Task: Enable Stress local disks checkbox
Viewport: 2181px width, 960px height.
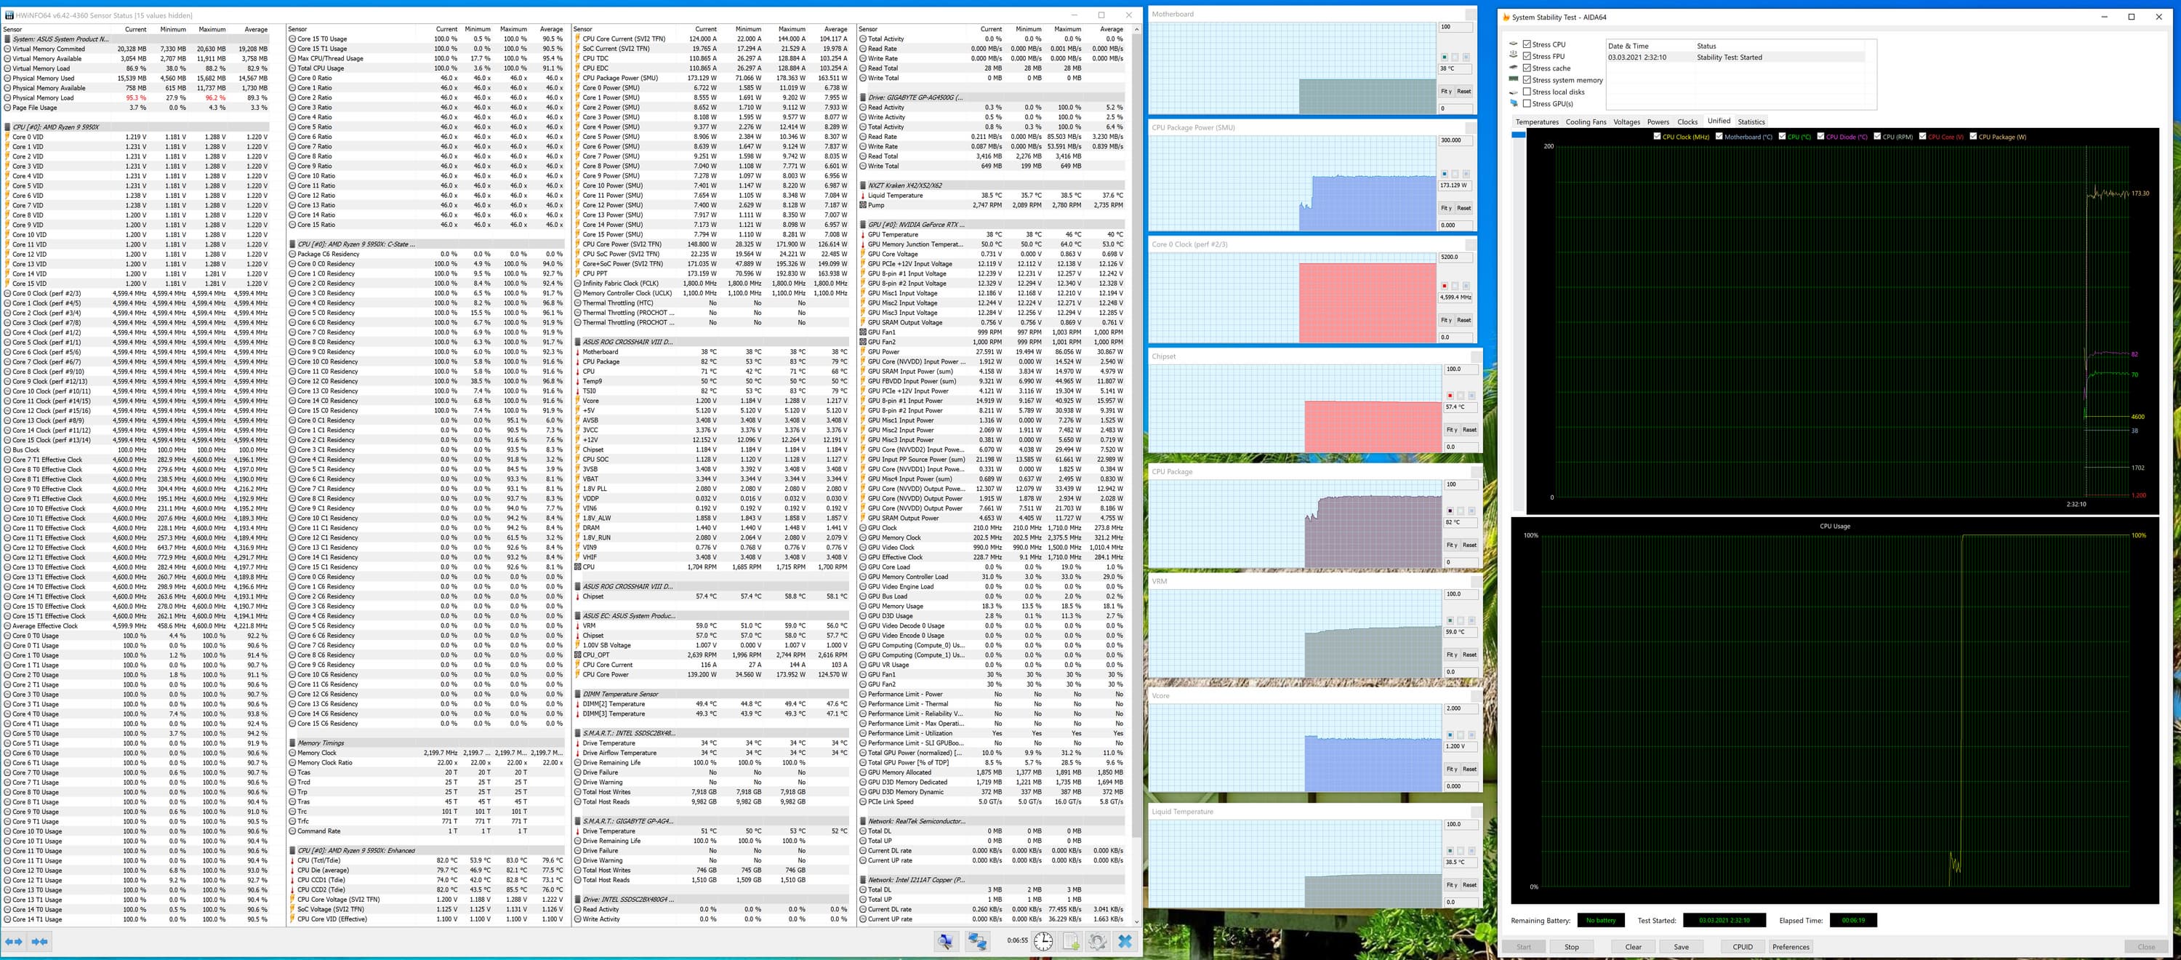Action: click(1527, 92)
